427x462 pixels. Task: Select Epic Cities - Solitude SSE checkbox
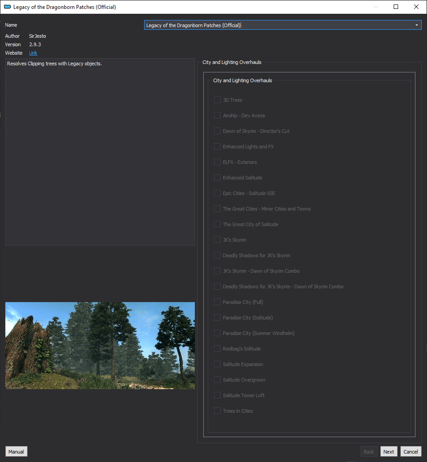pos(217,193)
